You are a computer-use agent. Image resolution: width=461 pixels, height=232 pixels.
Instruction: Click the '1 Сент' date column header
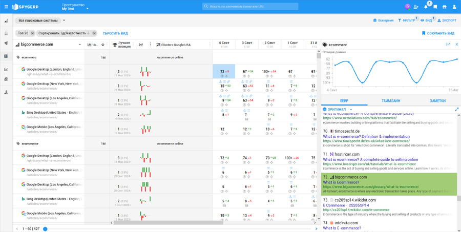click(292, 45)
